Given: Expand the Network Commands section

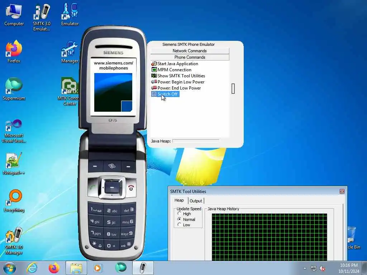Looking at the screenshot, I should [x=190, y=51].
